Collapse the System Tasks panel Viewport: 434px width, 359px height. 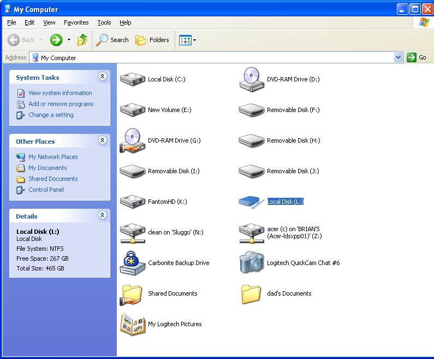102,77
